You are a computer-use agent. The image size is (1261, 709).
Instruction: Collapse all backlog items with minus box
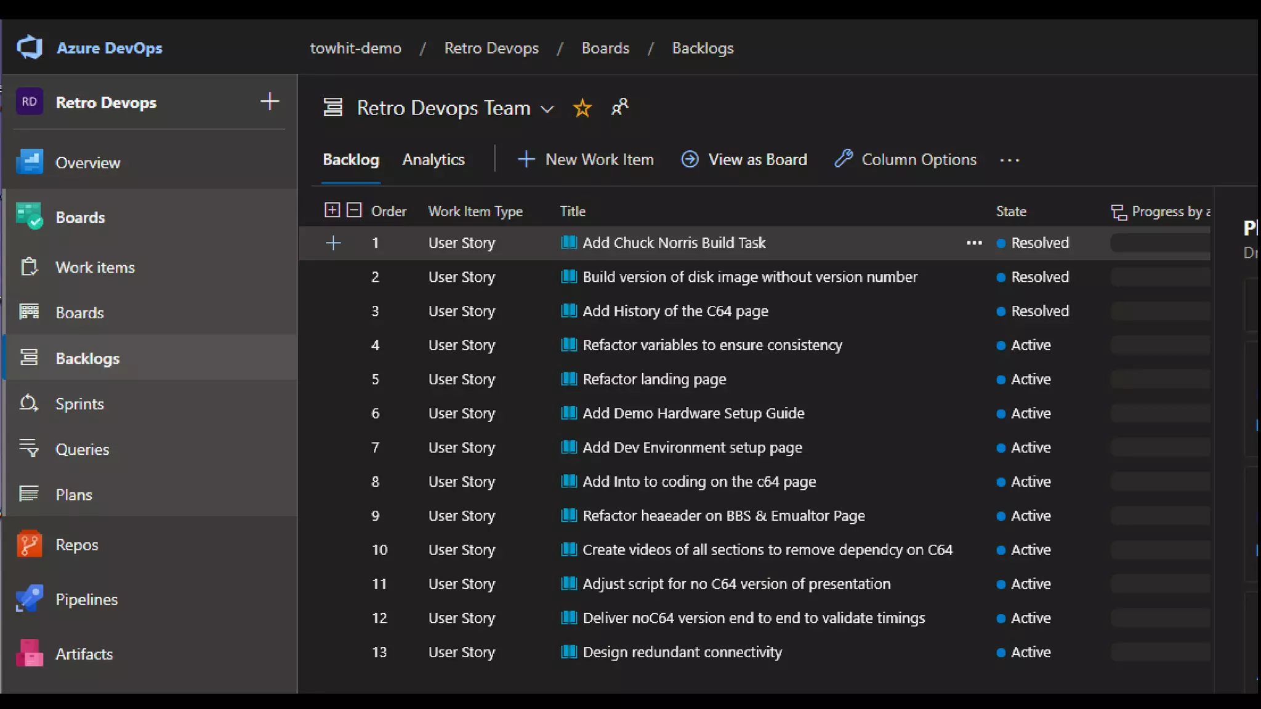[354, 210]
